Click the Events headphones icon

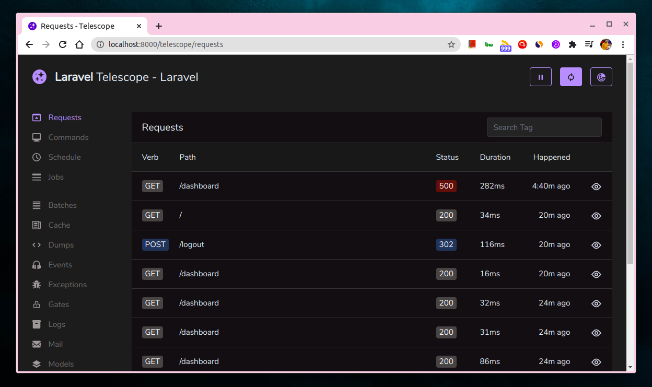point(37,265)
